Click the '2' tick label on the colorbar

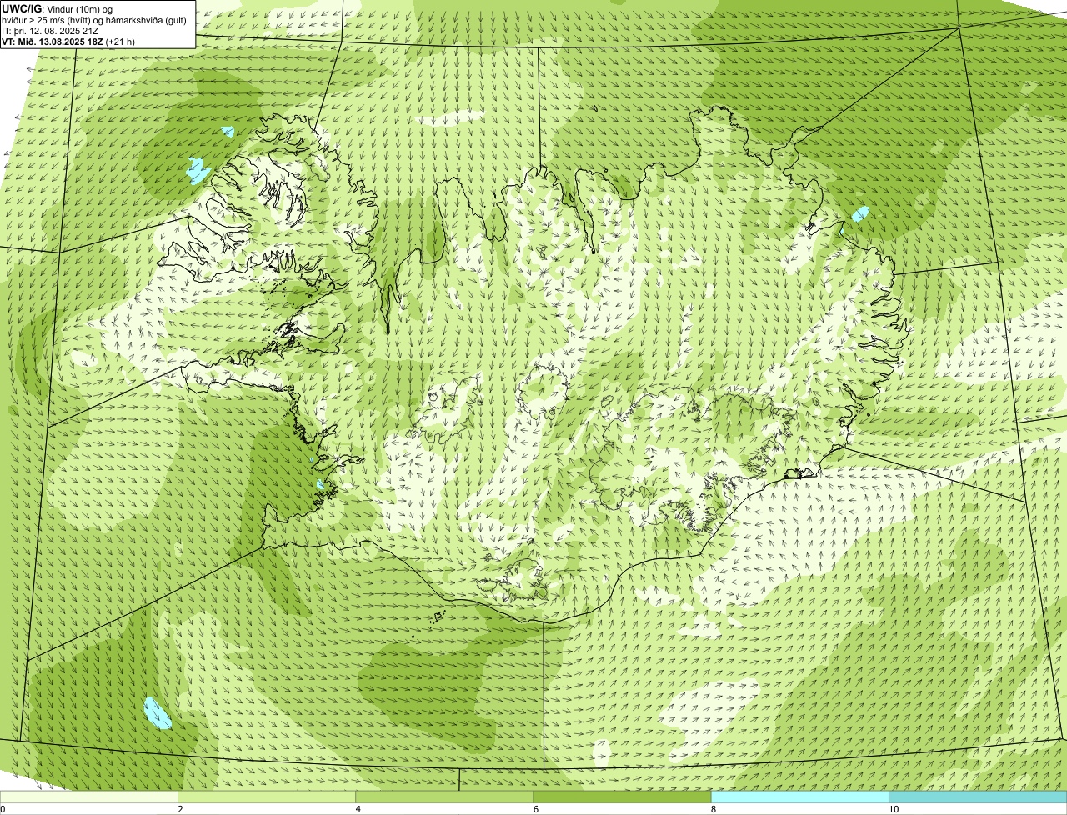pyautogui.click(x=180, y=809)
